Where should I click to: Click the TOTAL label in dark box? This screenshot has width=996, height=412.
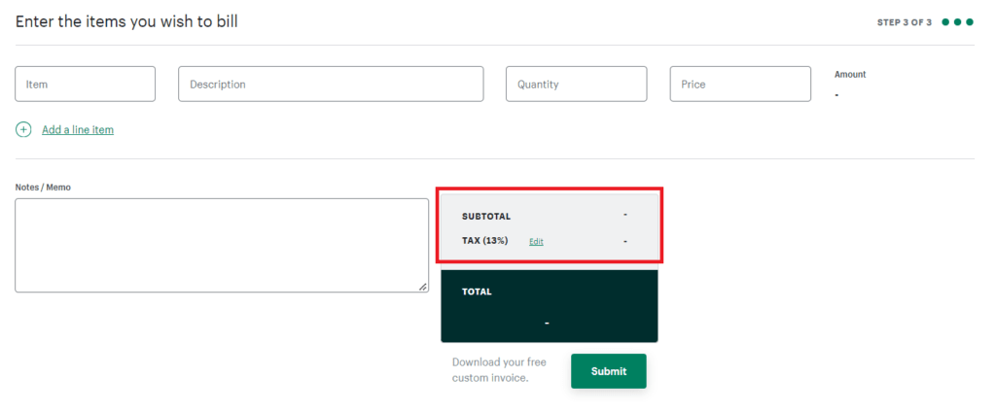point(477,292)
